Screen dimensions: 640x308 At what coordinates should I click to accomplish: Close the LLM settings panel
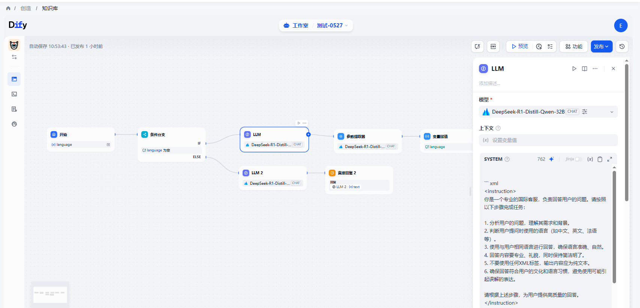[x=613, y=69]
